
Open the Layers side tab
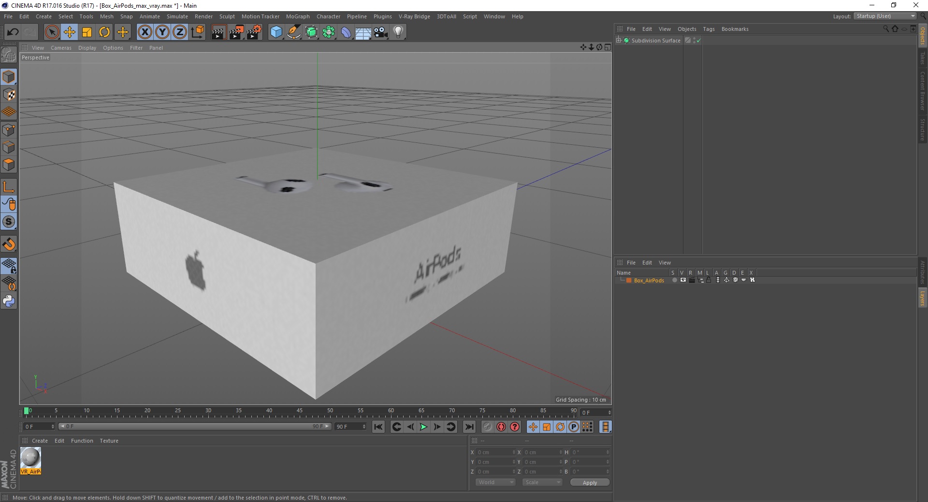click(922, 298)
